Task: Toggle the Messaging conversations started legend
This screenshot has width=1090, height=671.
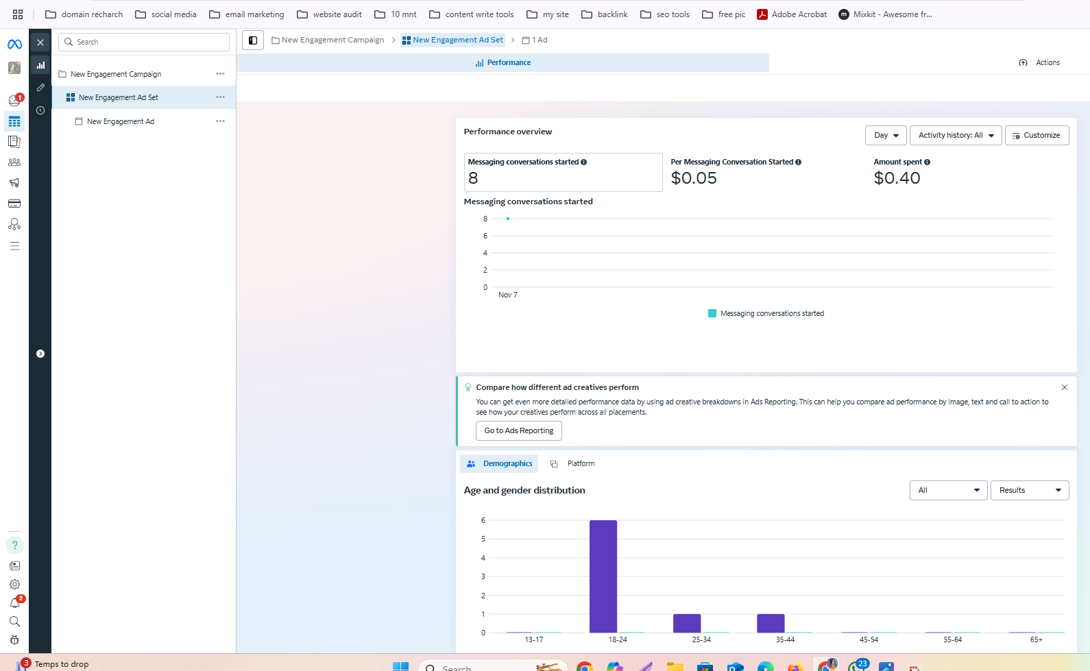Action: (766, 313)
